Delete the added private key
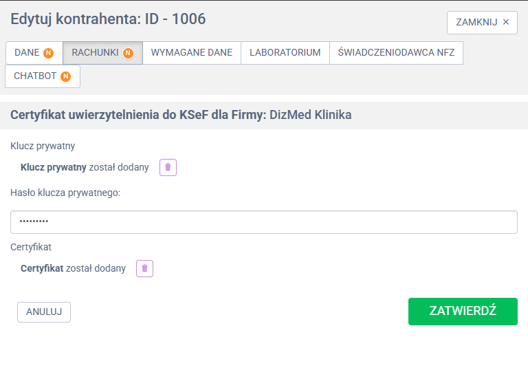 point(168,167)
